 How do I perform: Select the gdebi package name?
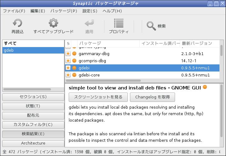tap(84, 68)
